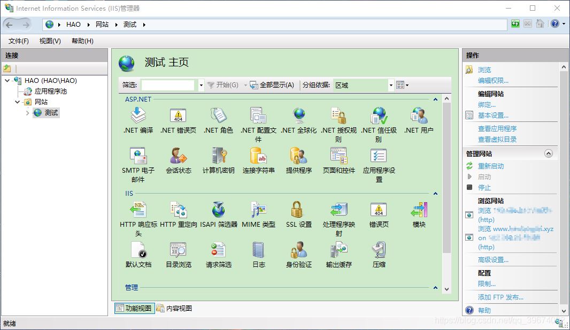Open the .NET 配置文件 feature

(x=258, y=125)
